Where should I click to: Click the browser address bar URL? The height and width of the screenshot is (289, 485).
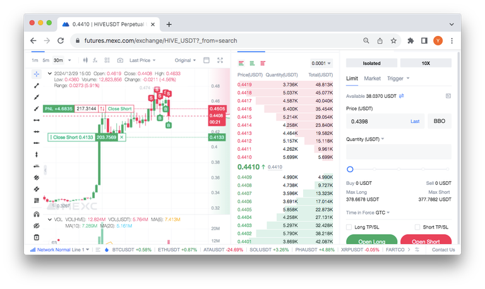click(x=160, y=41)
